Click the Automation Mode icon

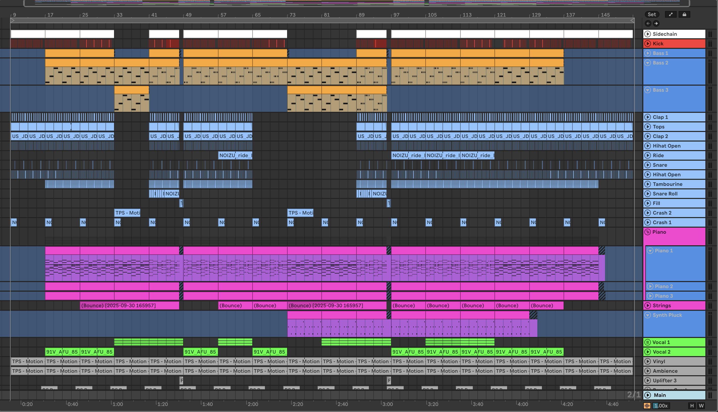tap(670, 14)
